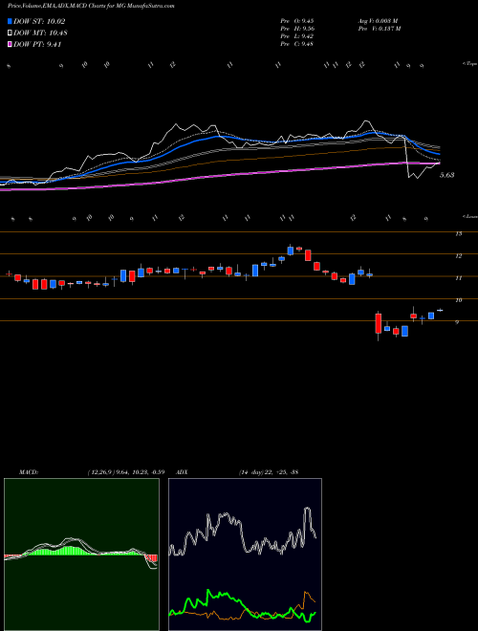Open the ADX indicator panel

[245, 555]
